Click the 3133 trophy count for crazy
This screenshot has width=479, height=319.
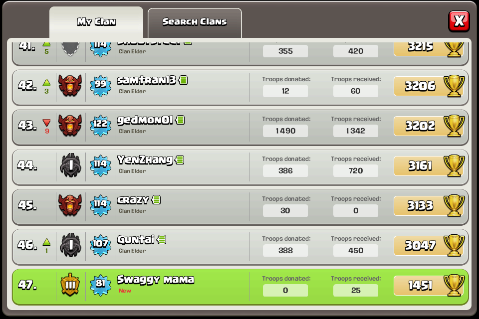420,206
